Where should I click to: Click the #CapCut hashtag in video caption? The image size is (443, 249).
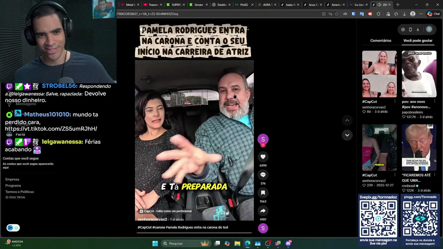tap(145, 227)
